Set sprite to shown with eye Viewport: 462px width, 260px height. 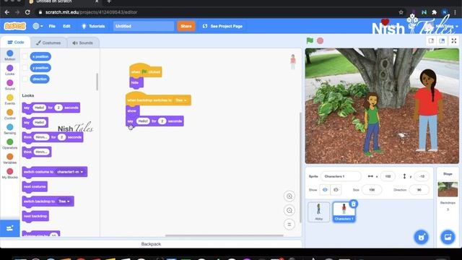325,190
